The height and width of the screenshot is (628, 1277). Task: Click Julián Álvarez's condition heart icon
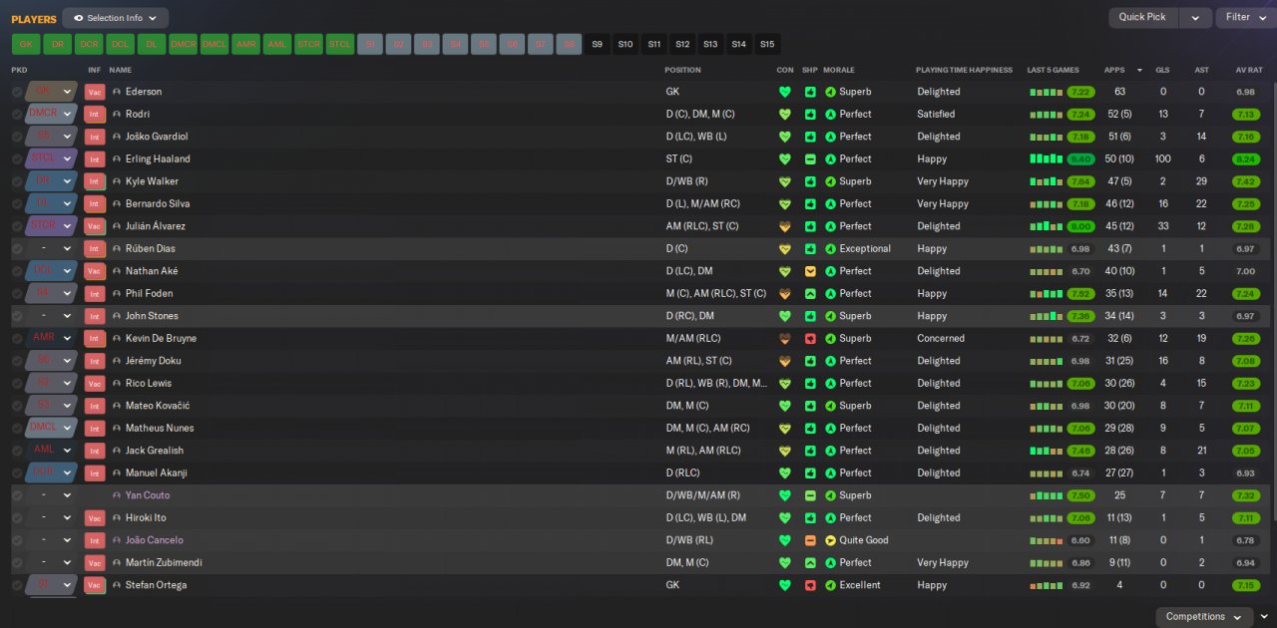(x=785, y=226)
